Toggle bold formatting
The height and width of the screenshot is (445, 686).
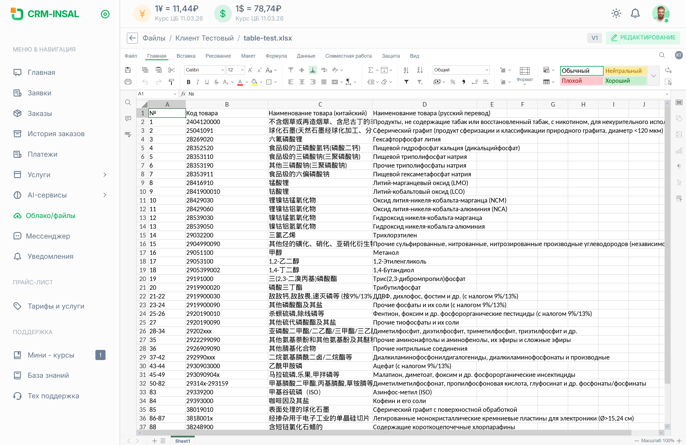tap(188, 82)
